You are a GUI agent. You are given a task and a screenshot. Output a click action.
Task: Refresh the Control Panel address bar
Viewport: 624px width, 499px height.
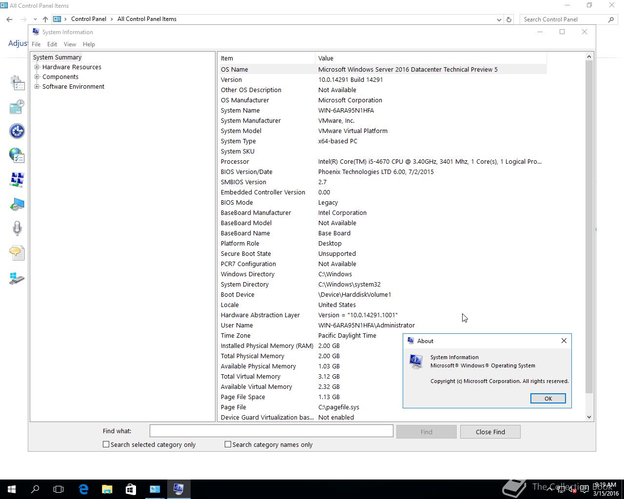pos(509,19)
